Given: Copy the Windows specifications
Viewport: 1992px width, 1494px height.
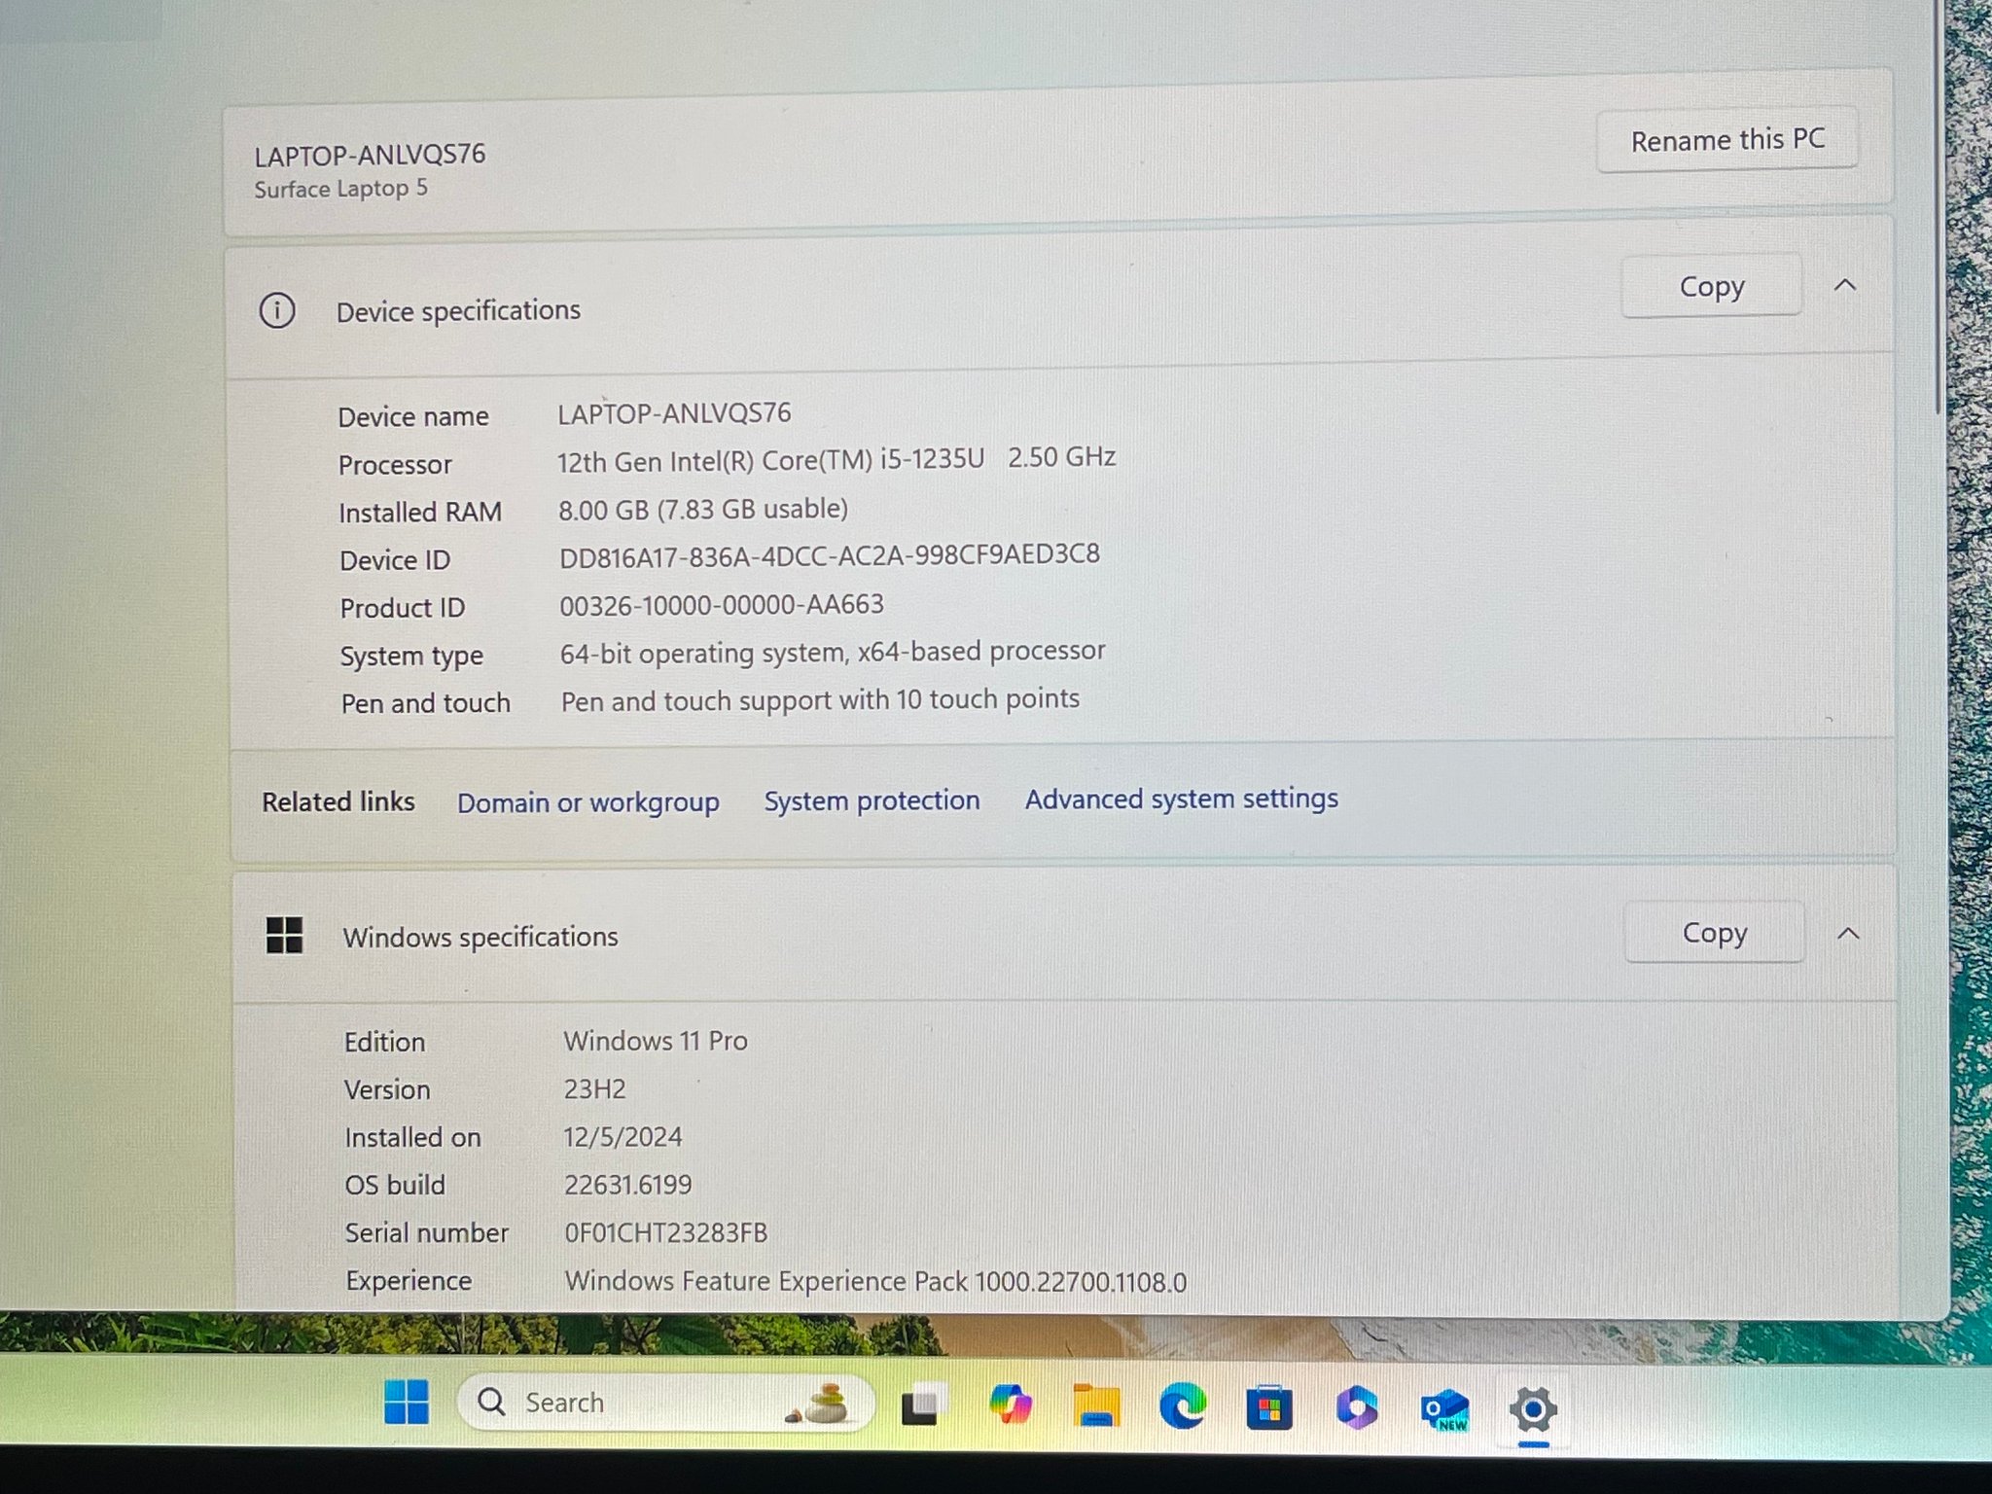Looking at the screenshot, I should (1715, 932).
